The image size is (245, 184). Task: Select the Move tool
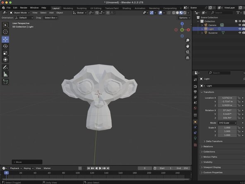coord(5,39)
